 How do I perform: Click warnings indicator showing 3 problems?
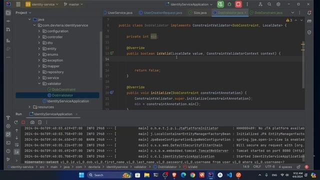pos(289,20)
